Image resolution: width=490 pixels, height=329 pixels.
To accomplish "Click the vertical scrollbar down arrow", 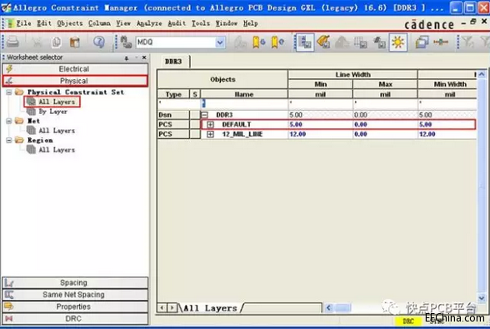I will (x=482, y=298).
